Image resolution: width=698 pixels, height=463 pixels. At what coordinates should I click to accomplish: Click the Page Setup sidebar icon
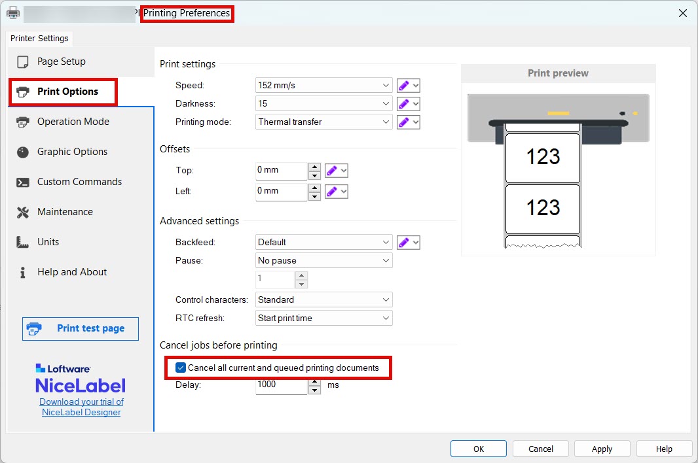point(23,62)
